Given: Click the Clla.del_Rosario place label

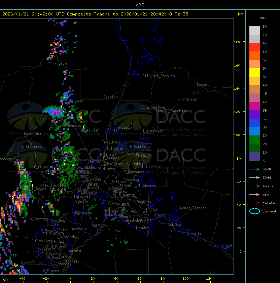Looking at the screenshot, I should click(159, 76).
